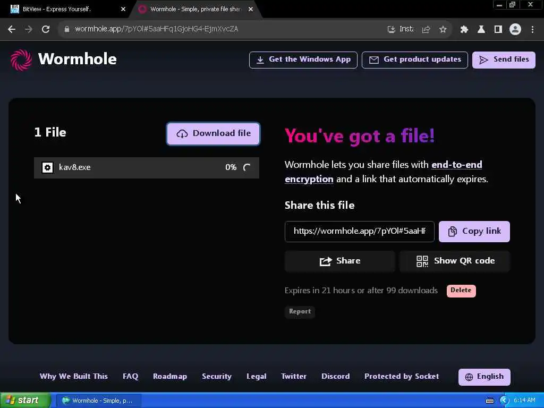Close the BitView tab
The image size is (544, 408).
[x=123, y=9]
